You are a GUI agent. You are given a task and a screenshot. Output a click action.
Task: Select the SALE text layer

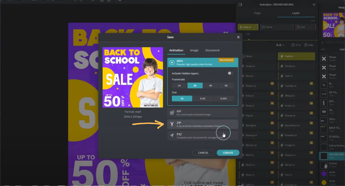click(x=332, y=120)
